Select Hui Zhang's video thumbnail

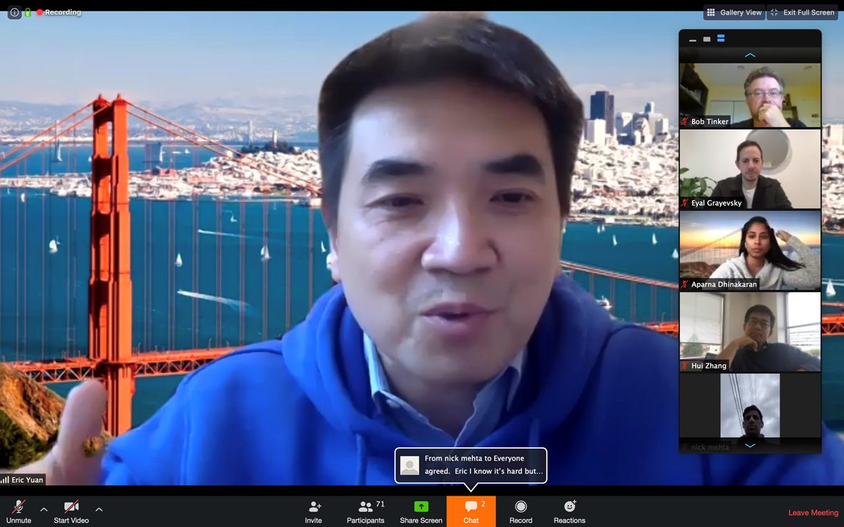tap(750, 332)
